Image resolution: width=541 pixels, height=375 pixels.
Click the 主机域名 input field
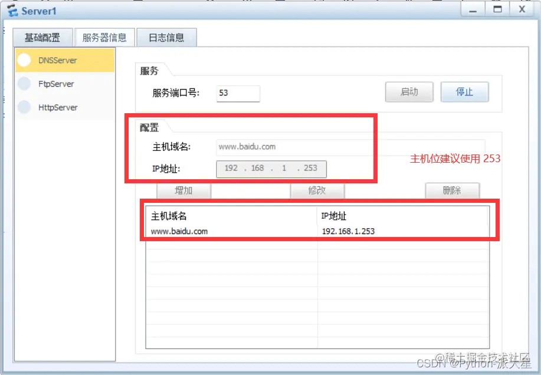(x=350, y=147)
